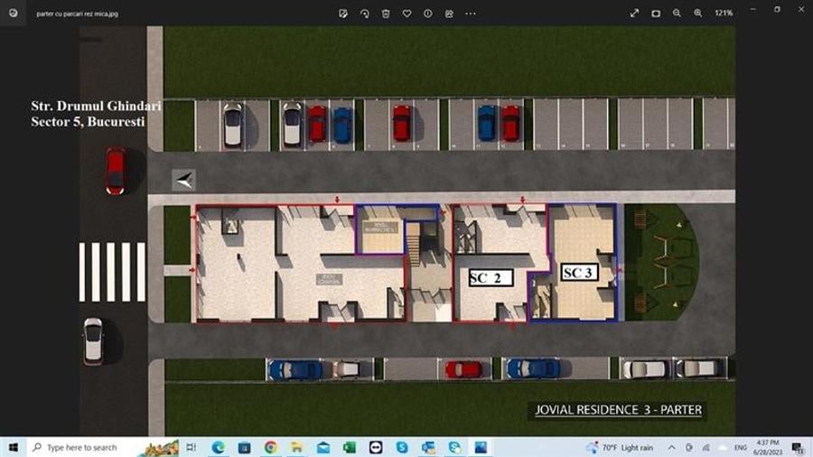The height and width of the screenshot is (457, 813).
Task: Click the file name parter cu parcari rez mica.jpg
Action: [x=78, y=14]
